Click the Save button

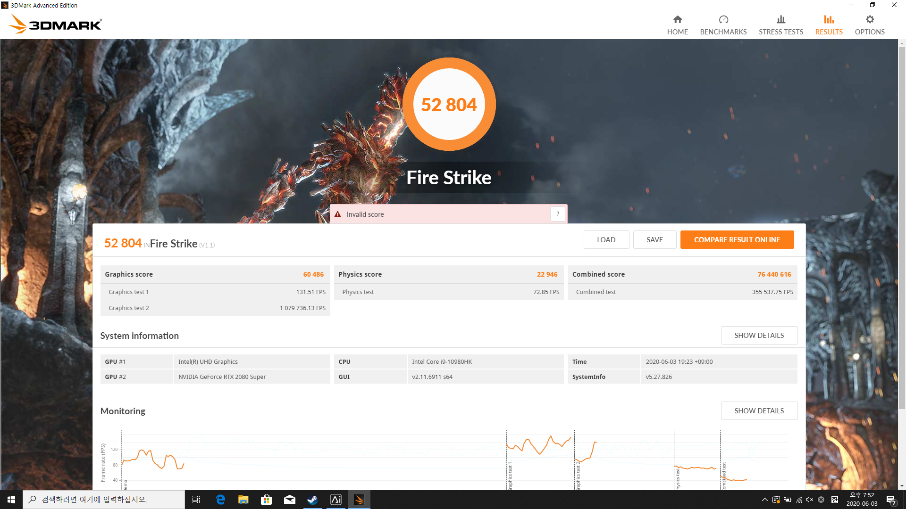click(654, 239)
